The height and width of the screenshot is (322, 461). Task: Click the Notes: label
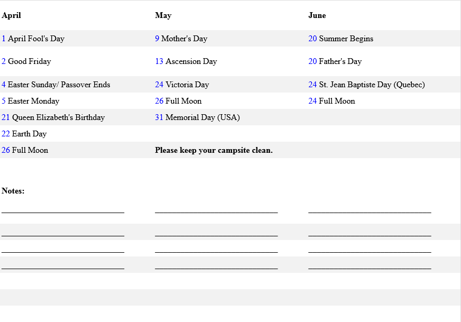[x=13, y=191]
